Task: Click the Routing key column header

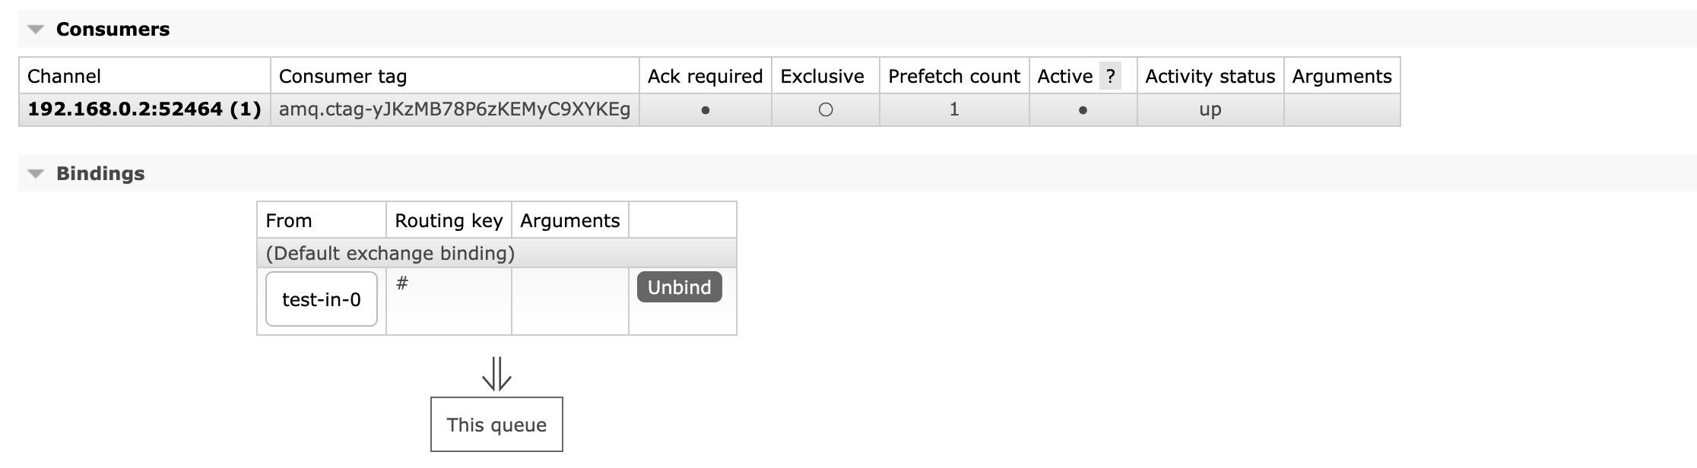Action: point(449,220)
